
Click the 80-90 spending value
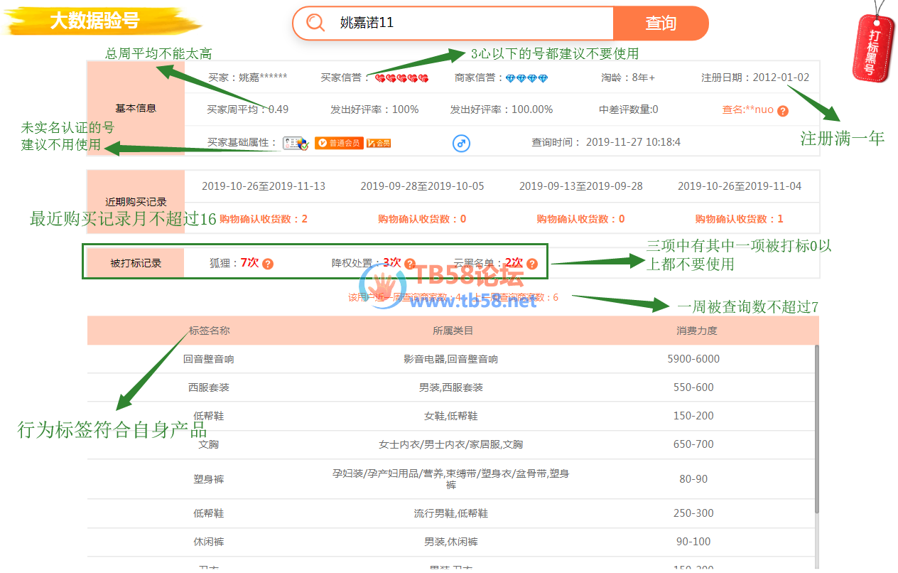click(693, 479)
